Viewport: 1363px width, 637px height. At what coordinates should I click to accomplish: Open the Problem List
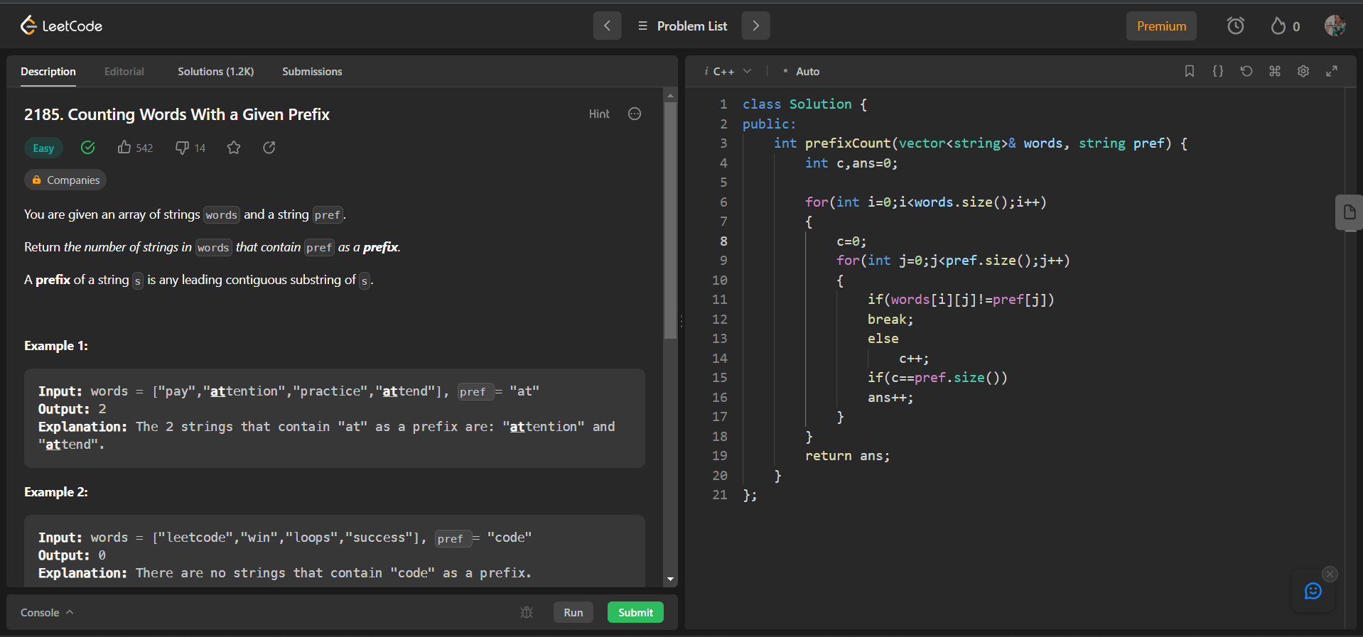682,26
